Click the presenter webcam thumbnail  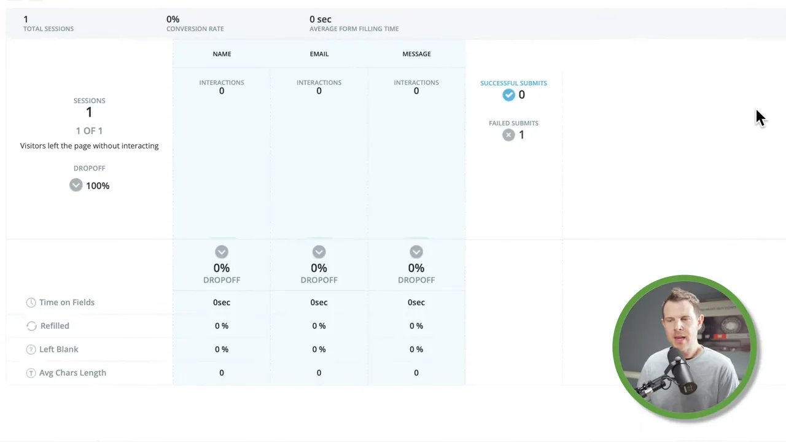684,347
